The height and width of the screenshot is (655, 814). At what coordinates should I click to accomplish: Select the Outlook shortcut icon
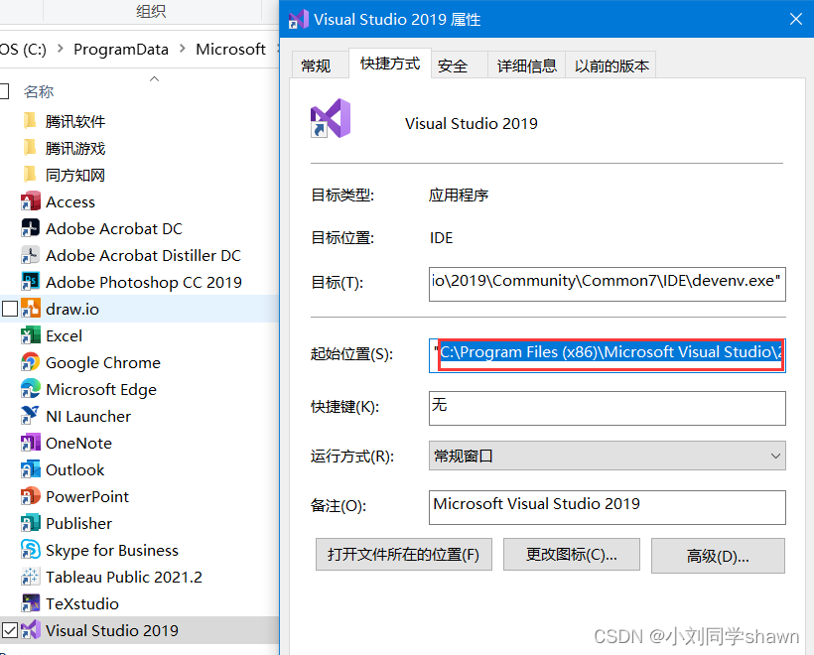click(x=31, y=469)
